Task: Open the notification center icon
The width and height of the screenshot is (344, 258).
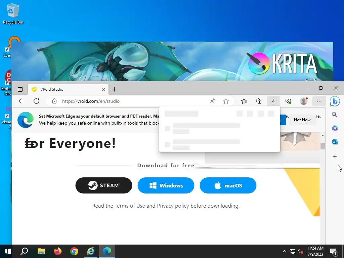Action: 334,251
